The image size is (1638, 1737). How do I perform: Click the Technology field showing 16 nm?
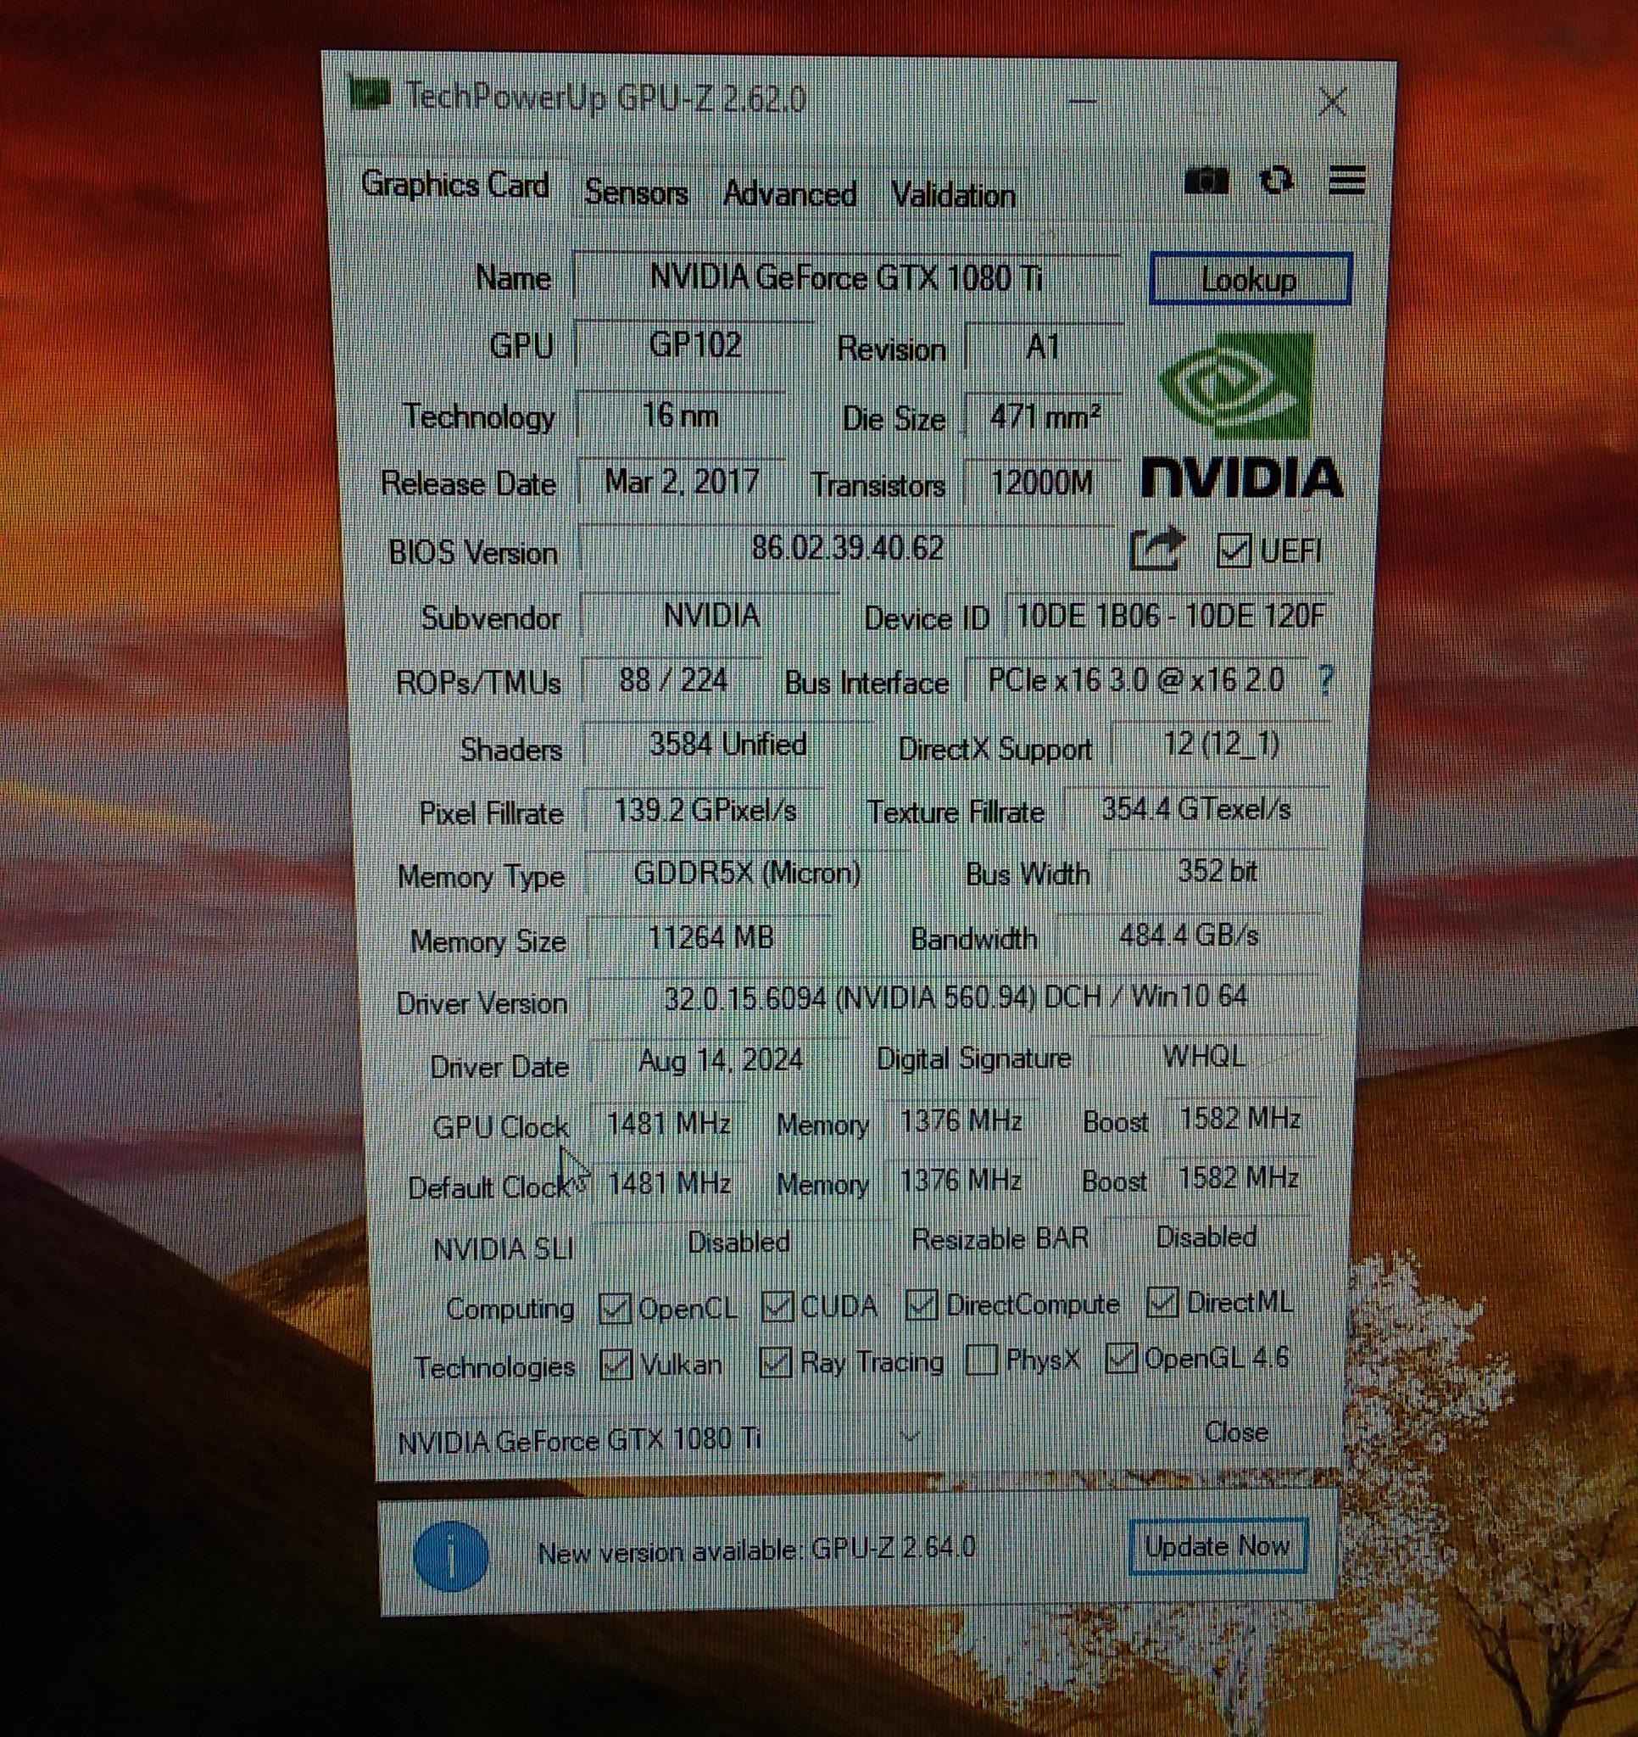pyautogui.click(x=681, y=414)
